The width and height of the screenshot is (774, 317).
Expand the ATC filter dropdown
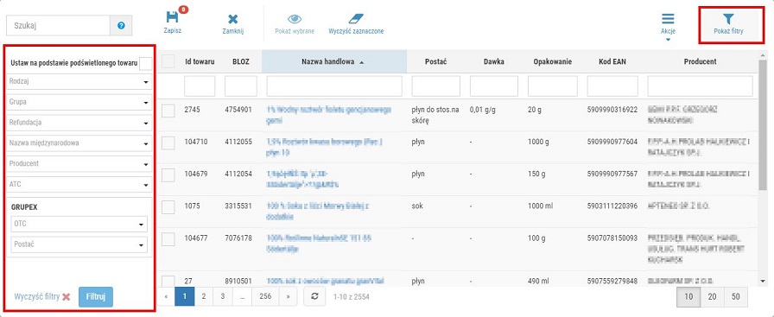click(x=79, y=184)
